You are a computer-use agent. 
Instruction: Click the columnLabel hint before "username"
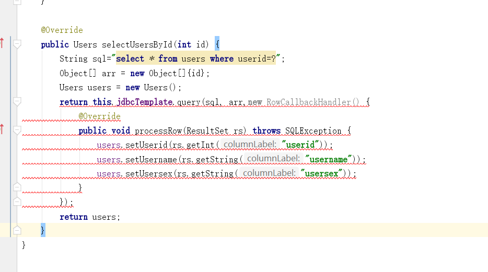[x=273, y=159]
